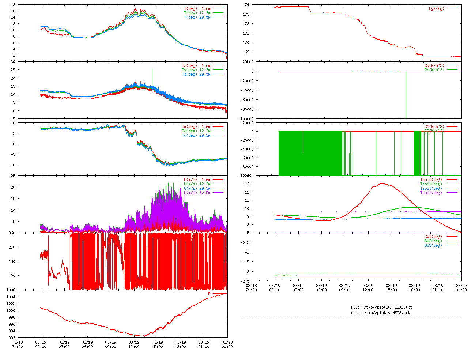The image size is (468, 351).
Task: Open the /tmp//plot10/MET2.txt file path text
Action: [x=380, y=313]
